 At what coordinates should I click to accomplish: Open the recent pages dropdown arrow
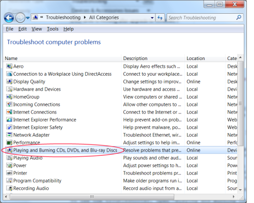pos(28,18)
